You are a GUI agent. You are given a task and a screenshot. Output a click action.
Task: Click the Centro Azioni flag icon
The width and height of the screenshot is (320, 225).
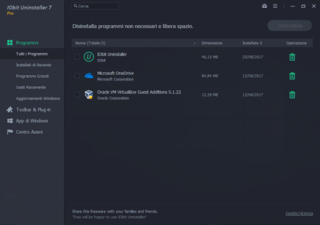10,132
